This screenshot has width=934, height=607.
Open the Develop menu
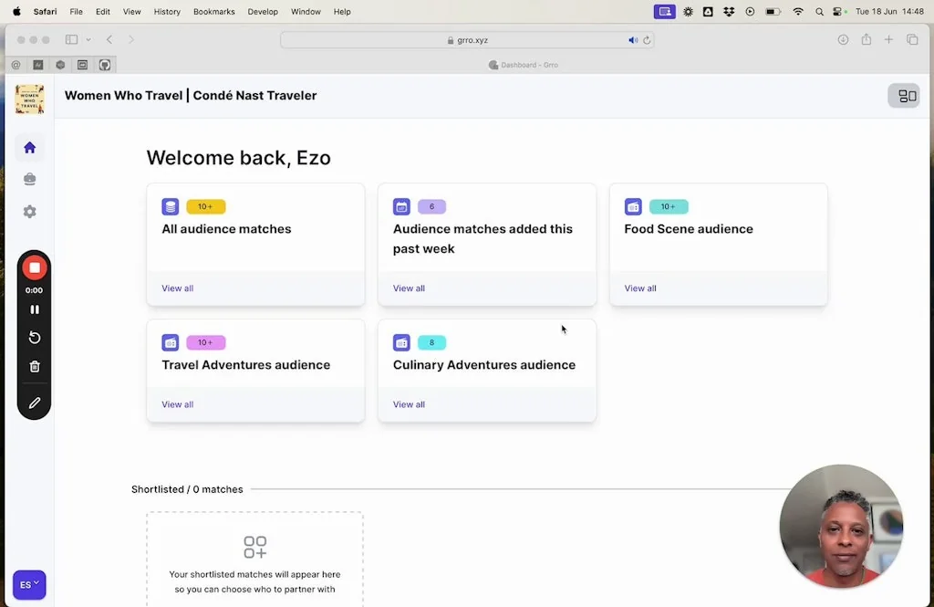coord(263,12)
